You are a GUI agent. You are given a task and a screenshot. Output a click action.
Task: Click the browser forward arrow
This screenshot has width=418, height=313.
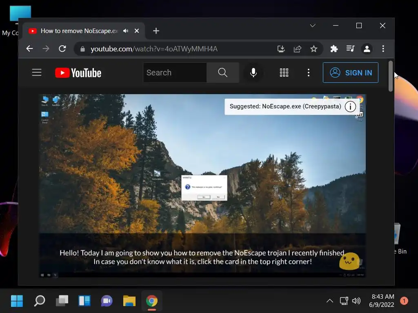coord(46,49)
